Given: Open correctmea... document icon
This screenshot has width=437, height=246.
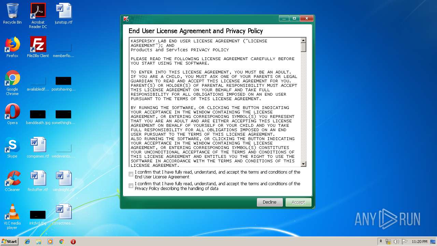Looking at the screenshot, I should [64, 215].
